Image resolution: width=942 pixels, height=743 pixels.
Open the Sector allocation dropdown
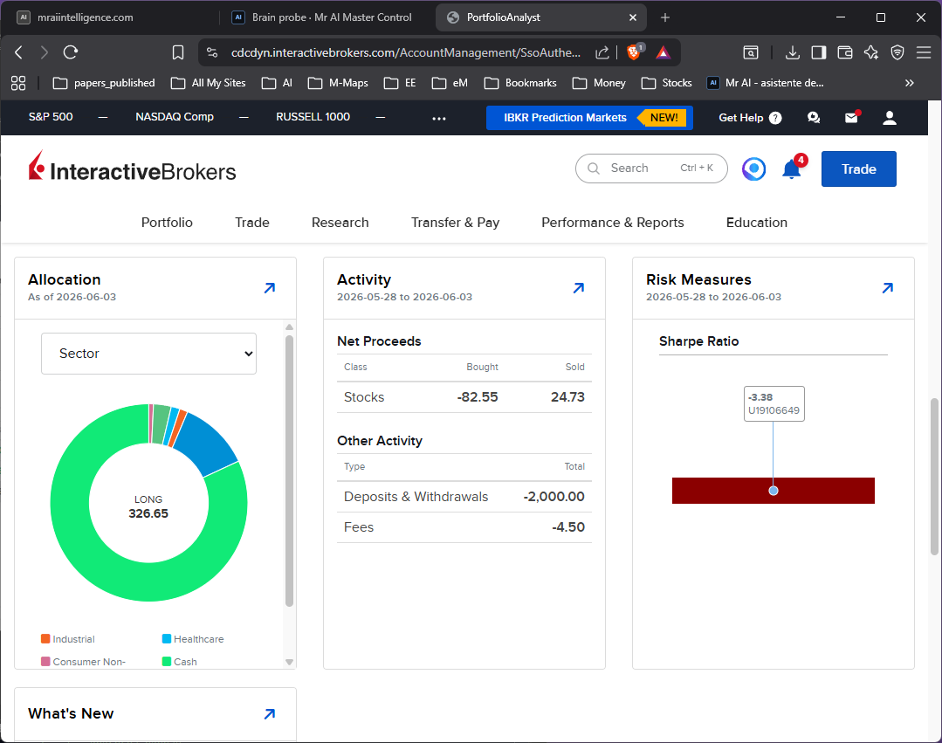148,354
